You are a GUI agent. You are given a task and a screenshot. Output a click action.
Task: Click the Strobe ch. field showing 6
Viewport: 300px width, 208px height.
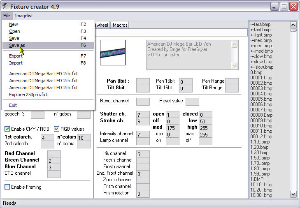pyautogui.click(x=143, y=121)
